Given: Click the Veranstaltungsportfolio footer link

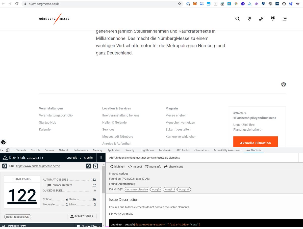Looking at the screenshot, I should tap(56, 115).
